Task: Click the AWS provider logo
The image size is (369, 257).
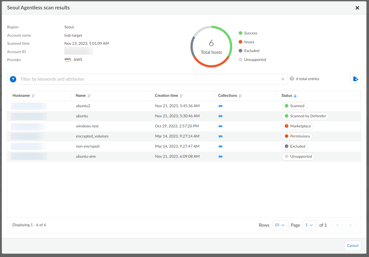Action: pos(68,60)
